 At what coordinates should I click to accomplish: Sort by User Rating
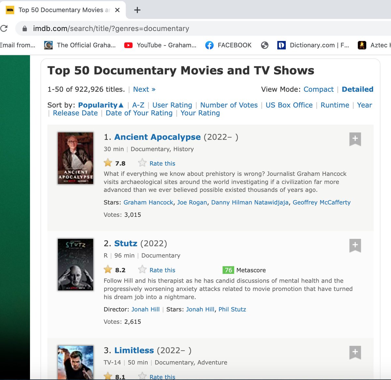point(172,105)
